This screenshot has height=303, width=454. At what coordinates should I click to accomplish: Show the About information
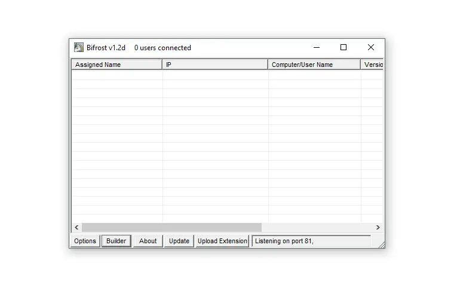148,241
